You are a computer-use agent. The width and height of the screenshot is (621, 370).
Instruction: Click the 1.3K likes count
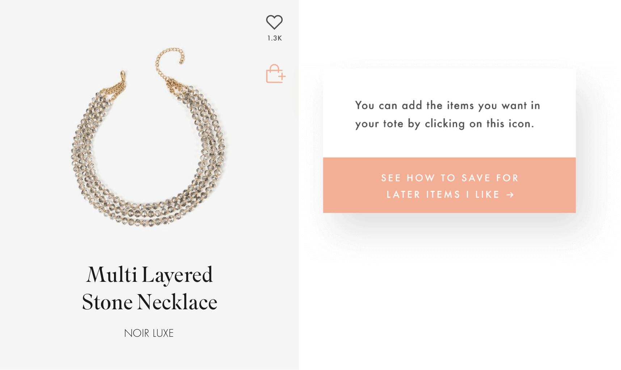click(274, 38)
